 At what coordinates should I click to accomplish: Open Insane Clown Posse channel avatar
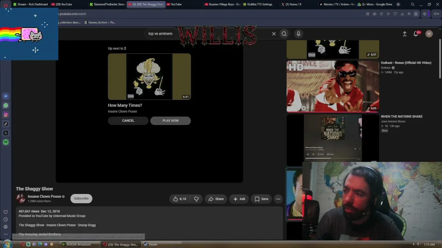pyautogui.click(x=21, y=198)
